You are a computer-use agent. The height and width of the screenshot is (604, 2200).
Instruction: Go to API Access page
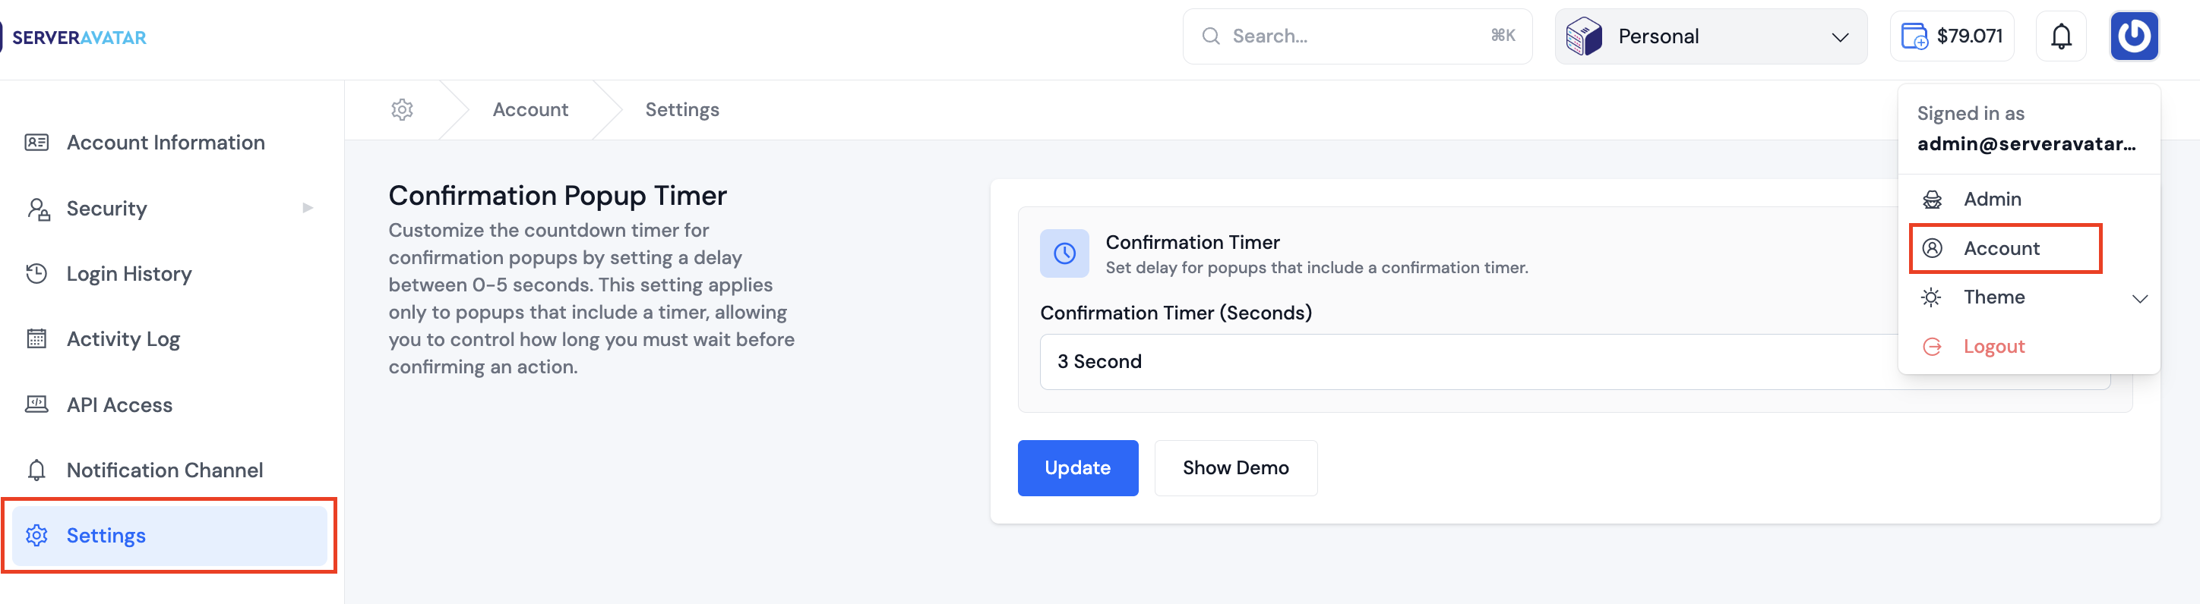(119, 405)
